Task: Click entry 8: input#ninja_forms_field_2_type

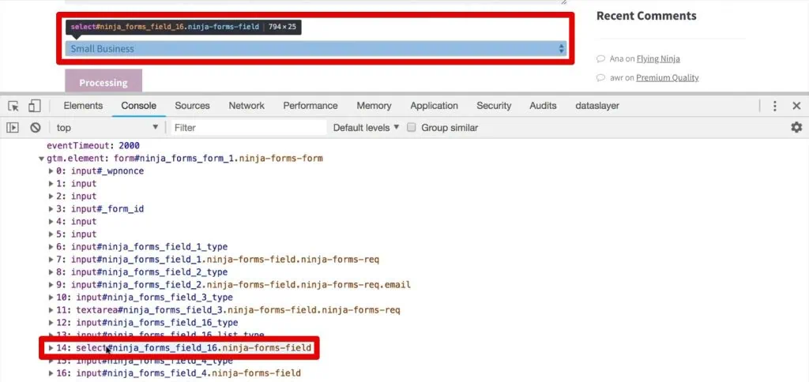Action: point(142,272)
